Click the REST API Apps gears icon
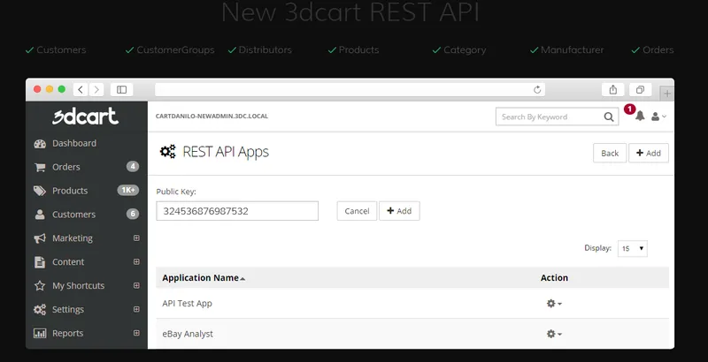Image resolution: width=708 pixels, height=362 pixels. pyautogui.click(x=167, y=152)
